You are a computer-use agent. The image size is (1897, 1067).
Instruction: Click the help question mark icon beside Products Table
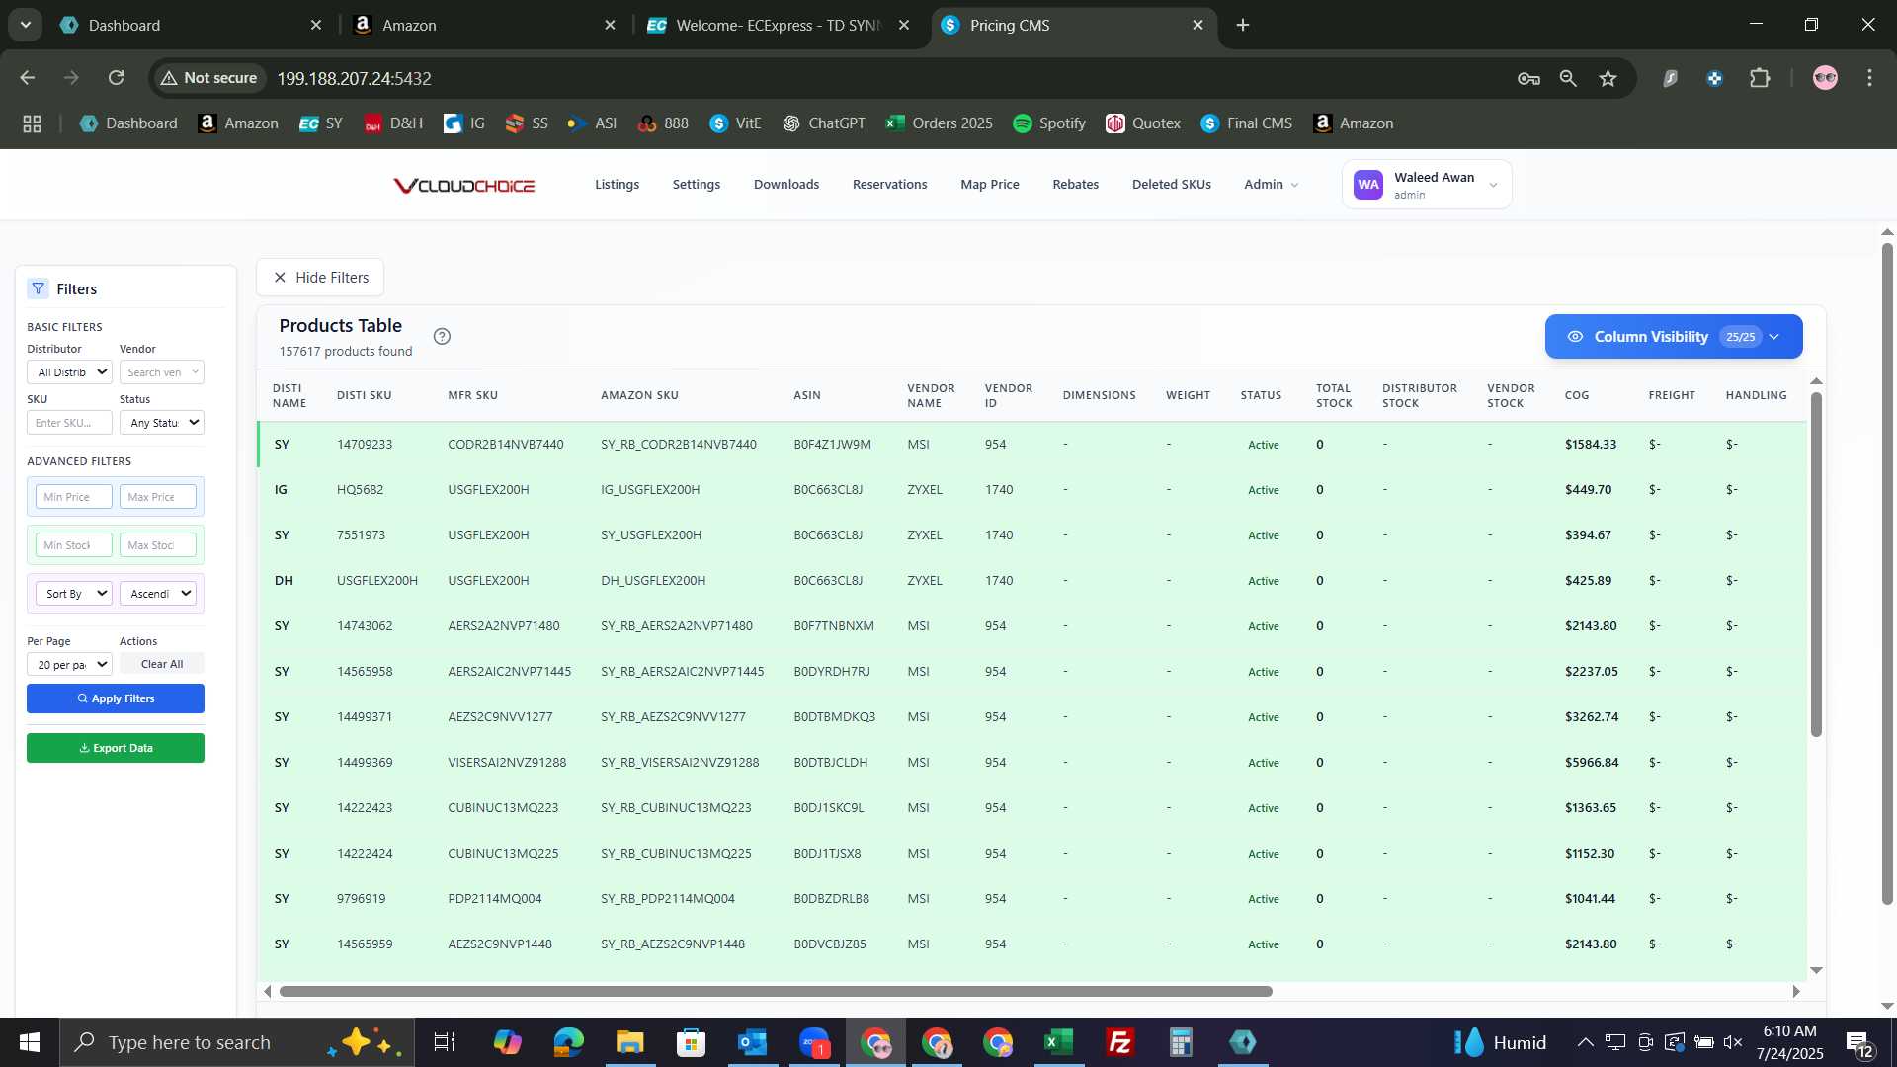[442, 336]
